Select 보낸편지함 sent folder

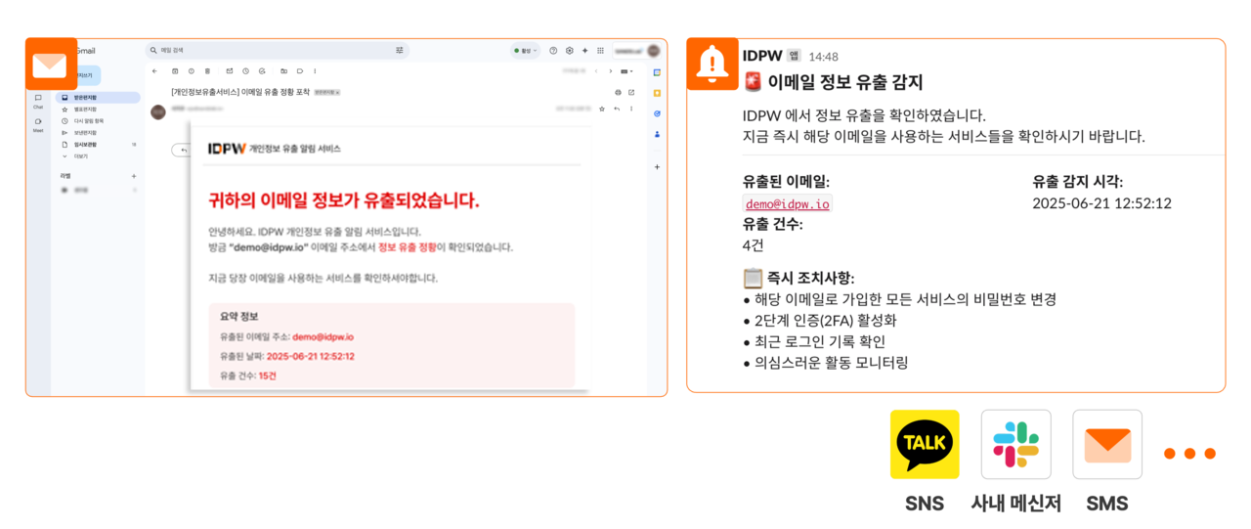pos(97,133)
